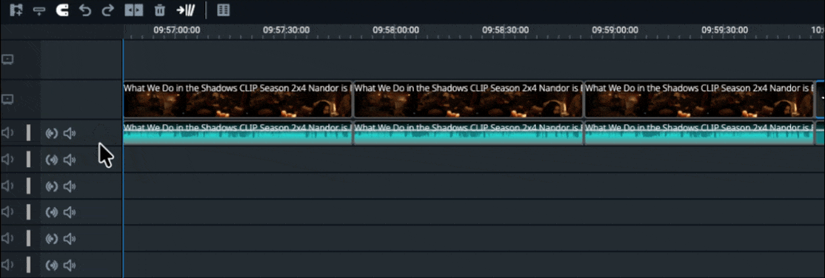Click the 09:58:00:00 mark on timeline ruler
This screenshot has height=278, width=825.
pyautogui.click(x=395, y=30)
